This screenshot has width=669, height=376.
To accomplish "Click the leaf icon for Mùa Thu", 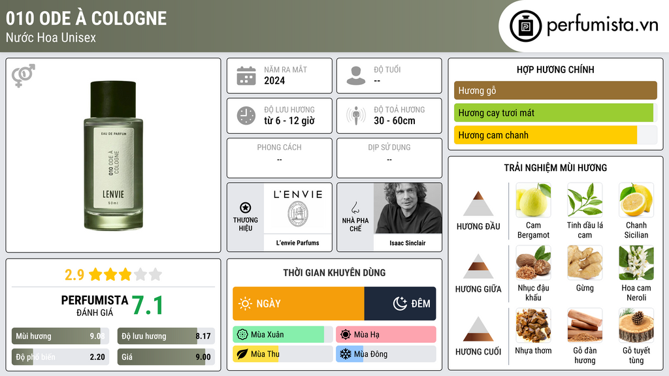I will point(242,354).
